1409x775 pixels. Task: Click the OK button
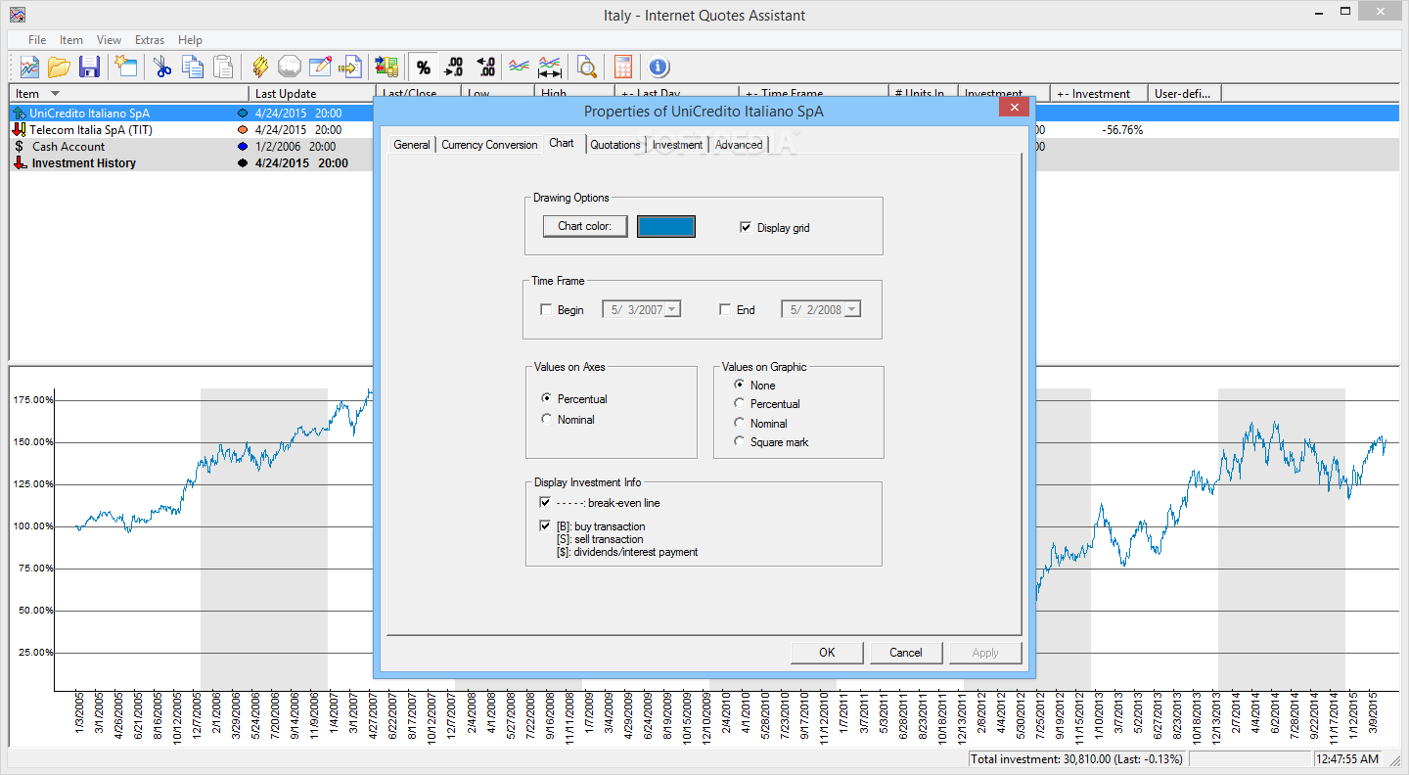827,653
